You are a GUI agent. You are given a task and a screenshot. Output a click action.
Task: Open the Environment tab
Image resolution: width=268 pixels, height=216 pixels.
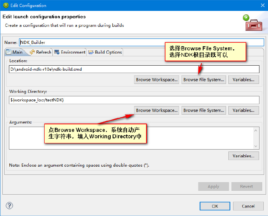[x=70, y=52]
